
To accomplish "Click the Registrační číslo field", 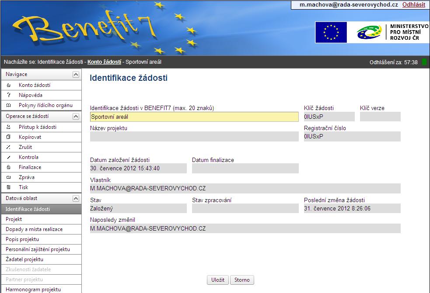I will [x=352, y=137].
